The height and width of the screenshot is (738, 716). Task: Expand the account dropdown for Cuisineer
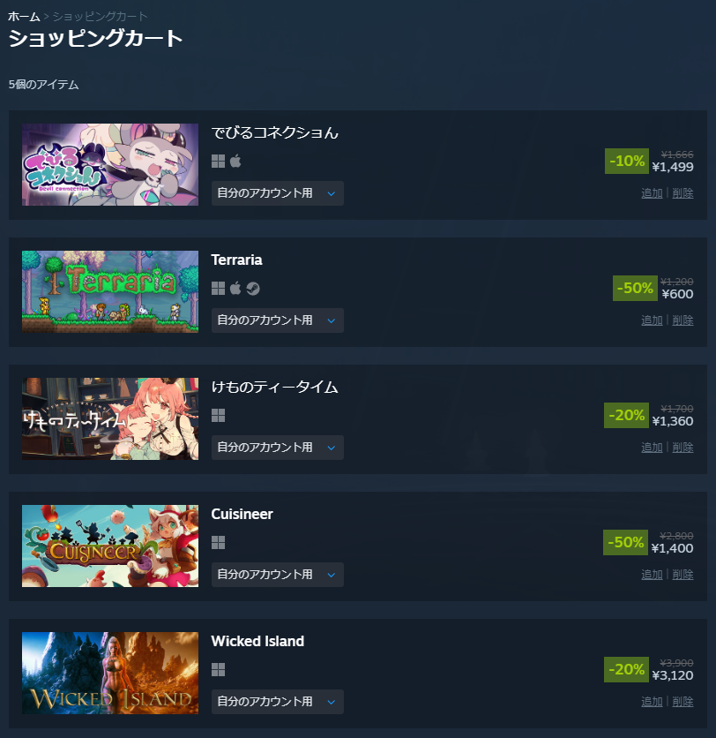(x=278, y=575)
